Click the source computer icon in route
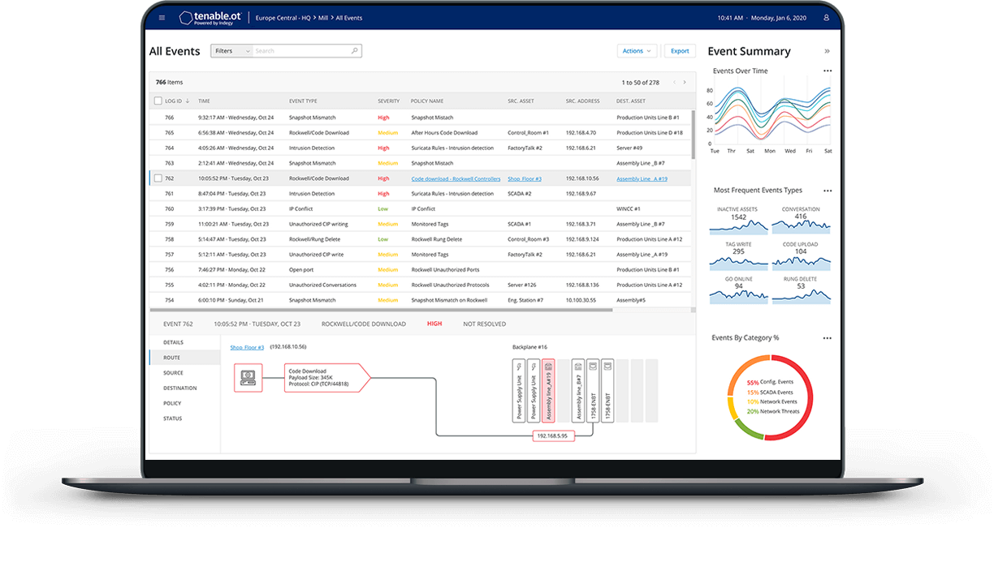The image size is (994, 562). pos(248,377)
